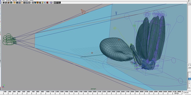Toggle Use All Lights (lightbulb icon)

point(42,3)
